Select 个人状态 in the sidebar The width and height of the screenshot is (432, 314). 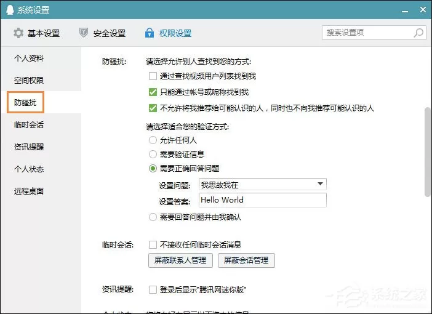pyautogui.click(x=41, y=169)
